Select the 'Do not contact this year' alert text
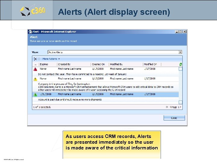The image size is (217, 163). coord(82,74)
